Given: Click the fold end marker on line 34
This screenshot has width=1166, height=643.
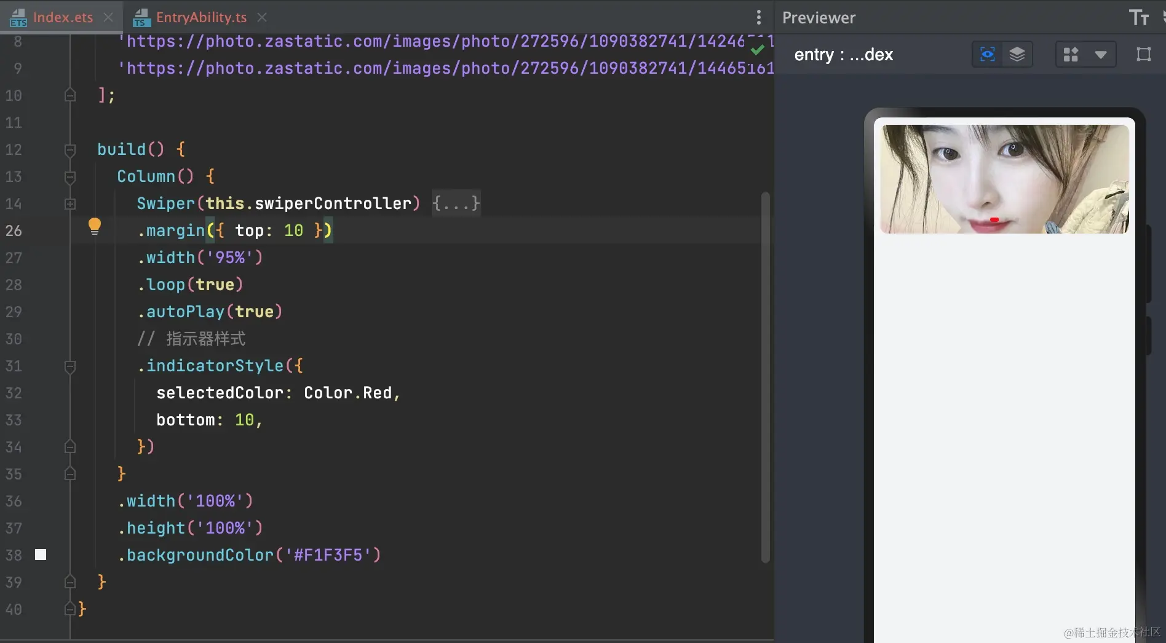Looking at the screenshot, I should point(70,447).
